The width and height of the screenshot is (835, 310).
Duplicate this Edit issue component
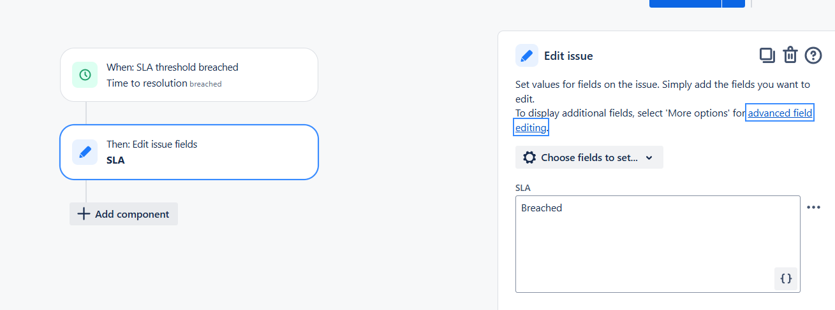[x=767, y=55]
